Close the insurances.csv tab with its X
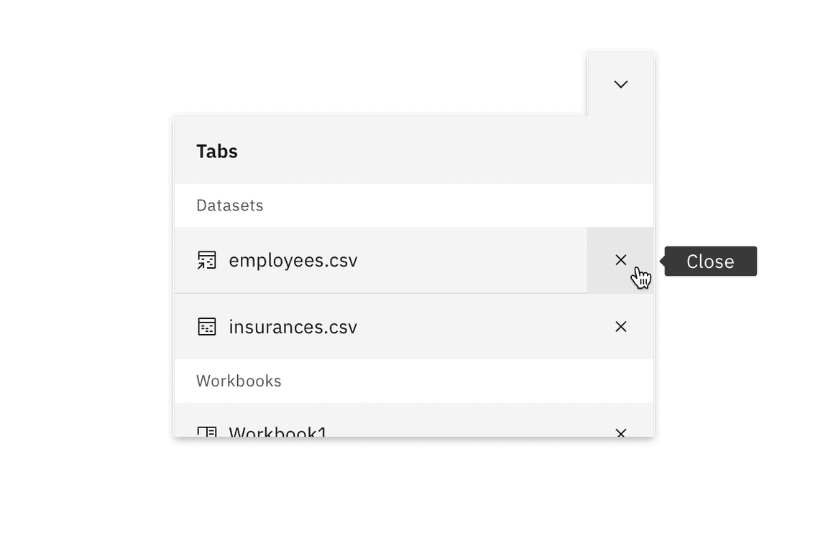The height and width of the screenshot is (551, 828). [621, 327]
